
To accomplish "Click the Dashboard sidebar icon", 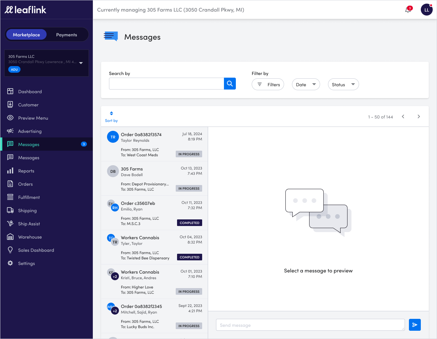I will point(10,91).
